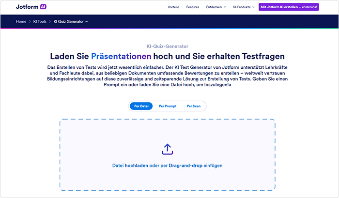Click the upload arrow icon
The image size is (339, 198).
[x=168, y=149]
